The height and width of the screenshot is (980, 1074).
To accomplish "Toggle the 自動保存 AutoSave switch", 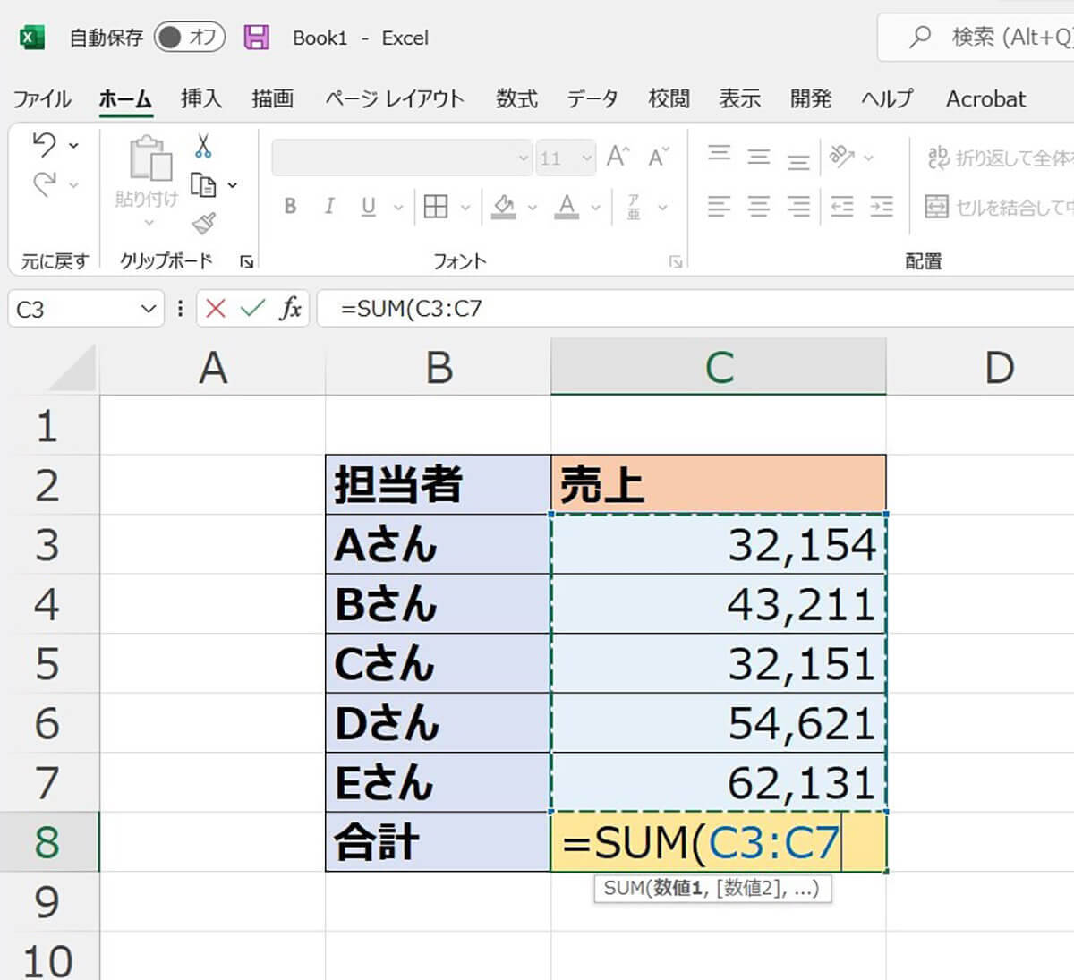I will coord(188,38).
